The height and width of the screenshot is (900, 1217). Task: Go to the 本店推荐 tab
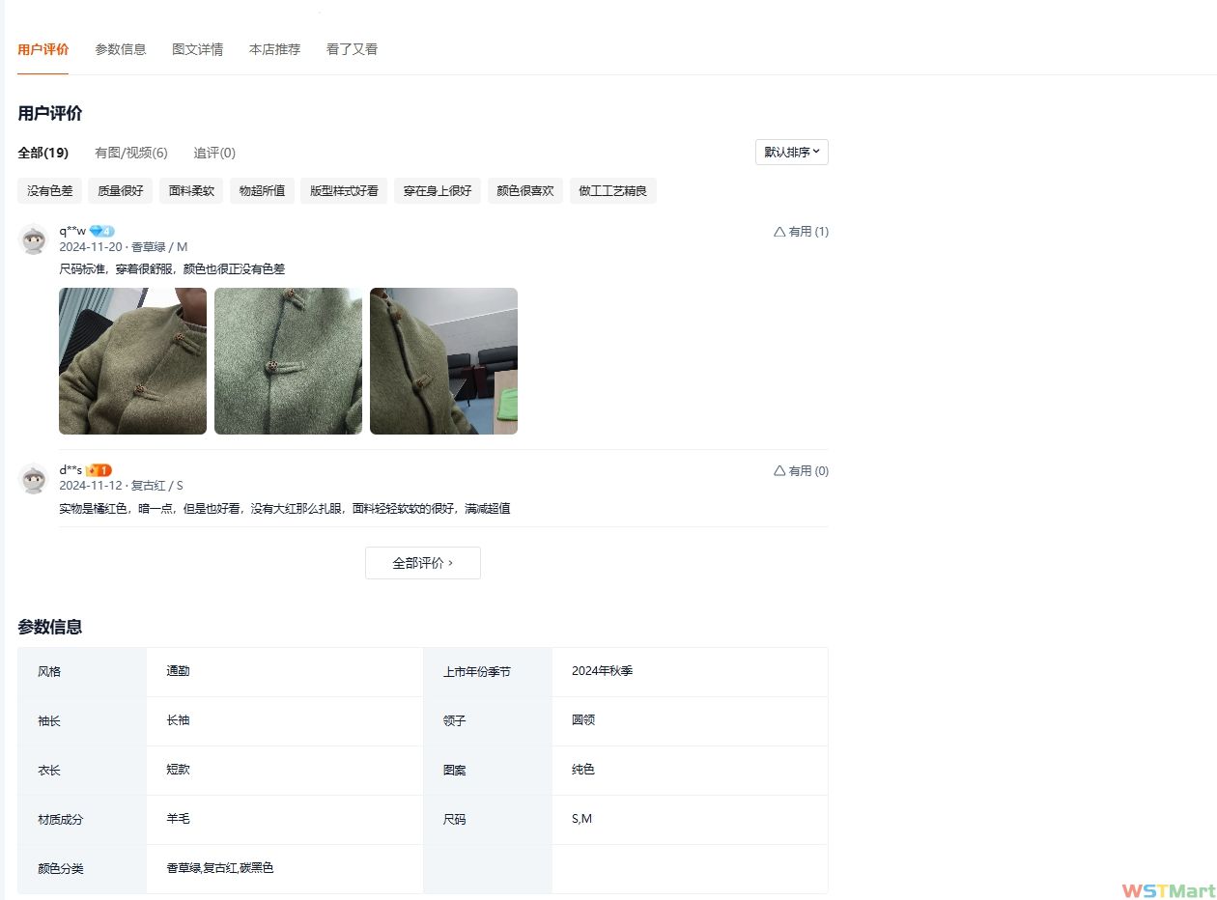(274, 49)
